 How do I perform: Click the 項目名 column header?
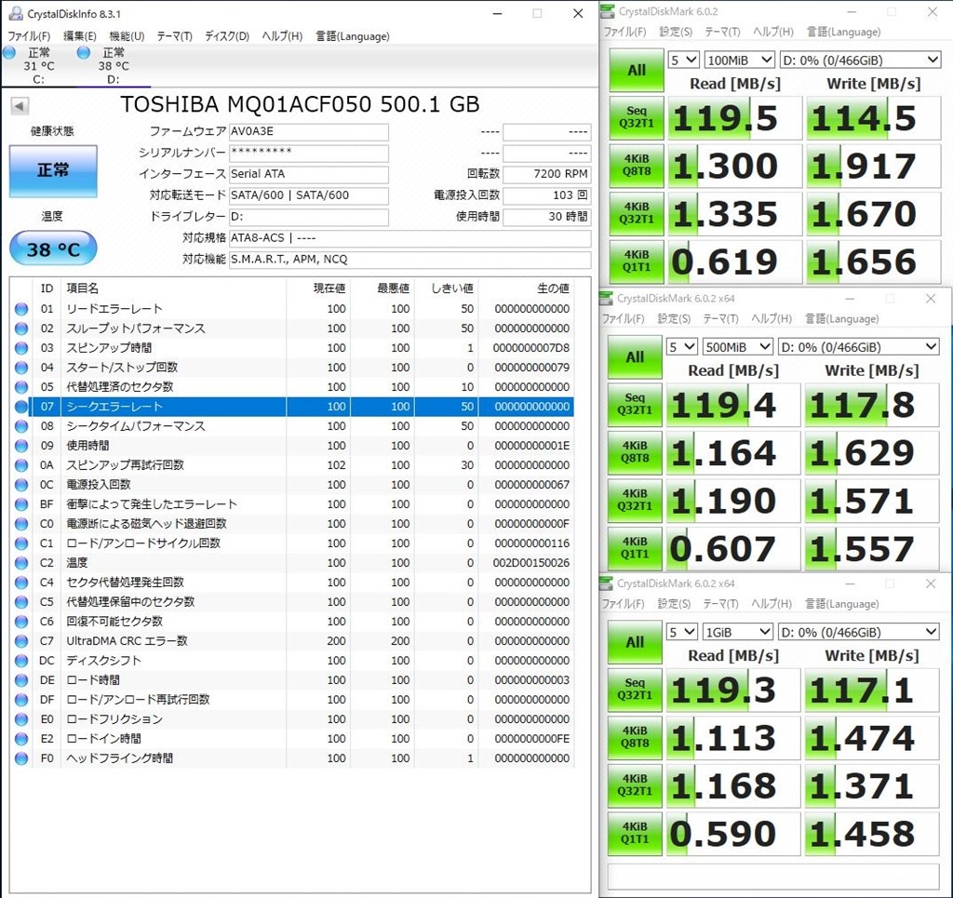click(83, 288)
